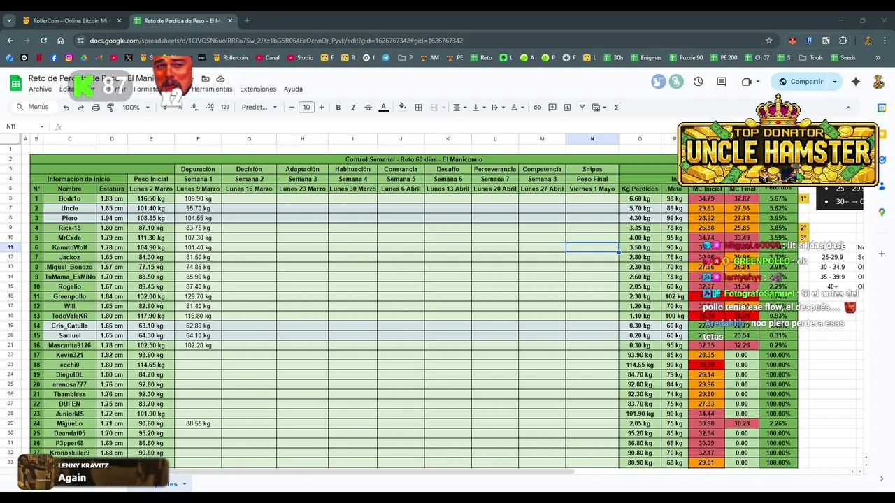Decrease decimal places
This screenshot has height=503, width=895.
(x=194, y=108)
